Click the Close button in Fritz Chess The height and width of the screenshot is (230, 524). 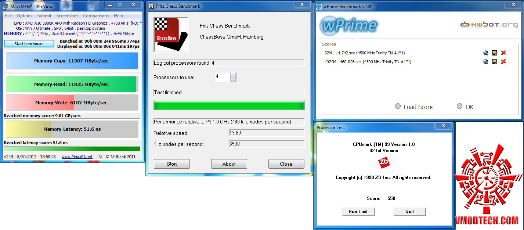286,164
